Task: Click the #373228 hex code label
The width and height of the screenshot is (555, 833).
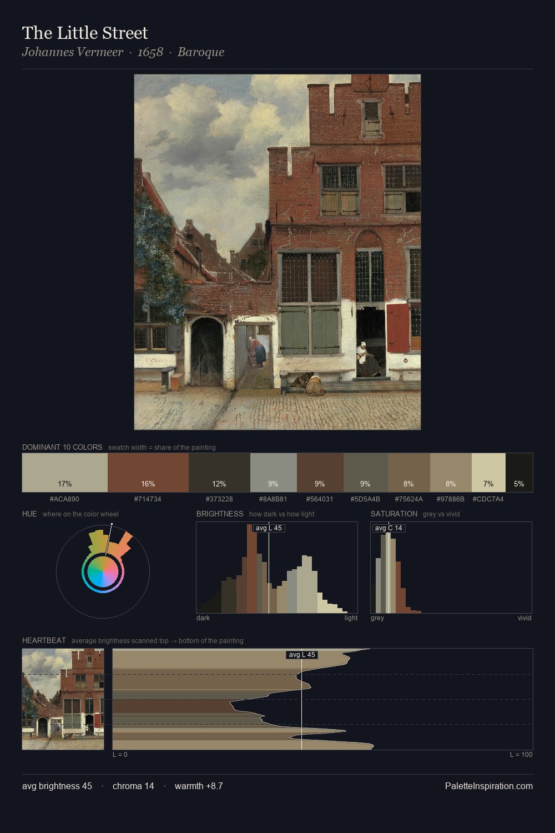Action: pyautogui.click(x=219, y=499)
